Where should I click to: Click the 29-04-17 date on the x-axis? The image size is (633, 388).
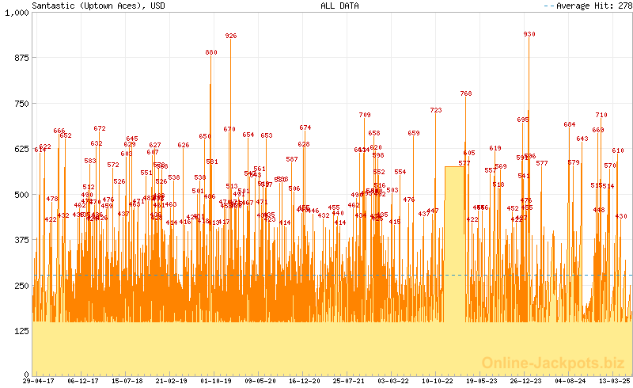click(39, 381)
